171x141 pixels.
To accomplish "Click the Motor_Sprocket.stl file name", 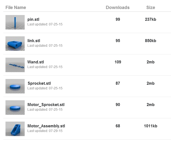I will click(x=46, y=105).
